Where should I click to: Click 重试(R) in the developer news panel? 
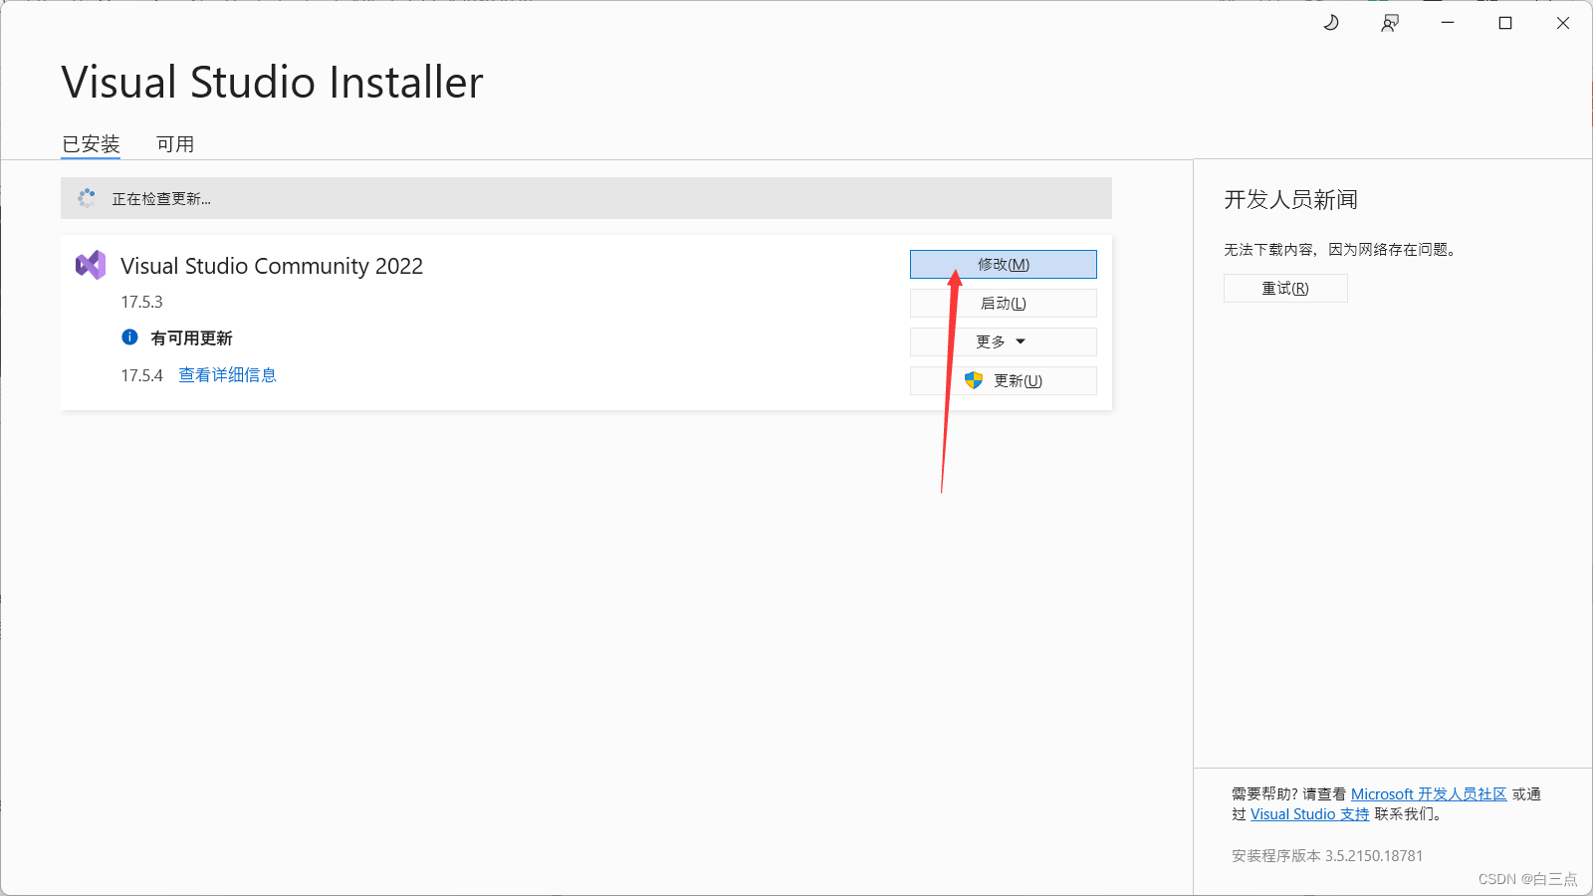(x=1285, y=288)
